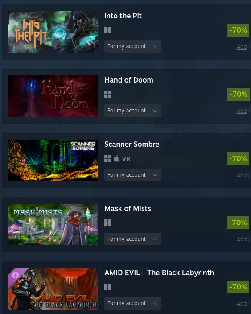The width and height of the screenshot is (251, 314).
Task: Click the Add link for Scanner Sombre
Action: [x=242, y=175]
